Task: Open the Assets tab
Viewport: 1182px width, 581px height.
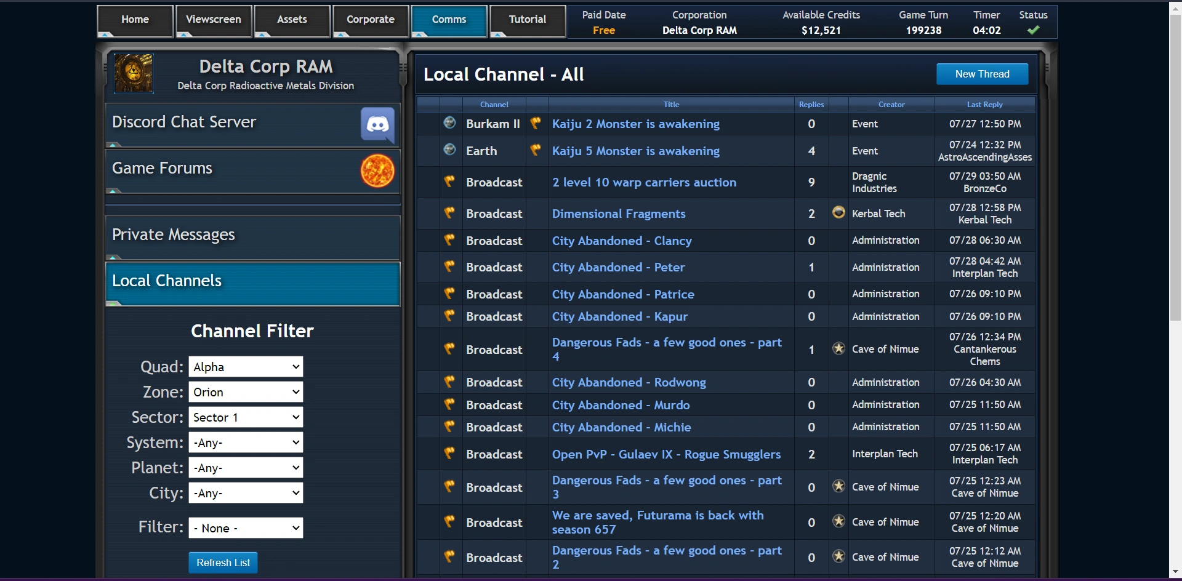Action: pyautogui.click(x=292, y=21)
